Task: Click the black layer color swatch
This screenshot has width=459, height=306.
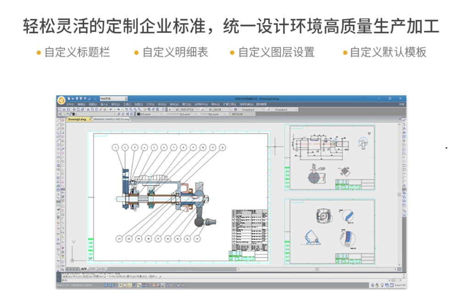Action: [x=73, y=114]
